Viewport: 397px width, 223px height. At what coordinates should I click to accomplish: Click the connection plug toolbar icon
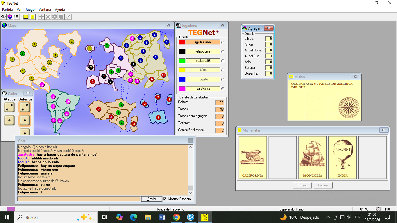tap(3, 17)
